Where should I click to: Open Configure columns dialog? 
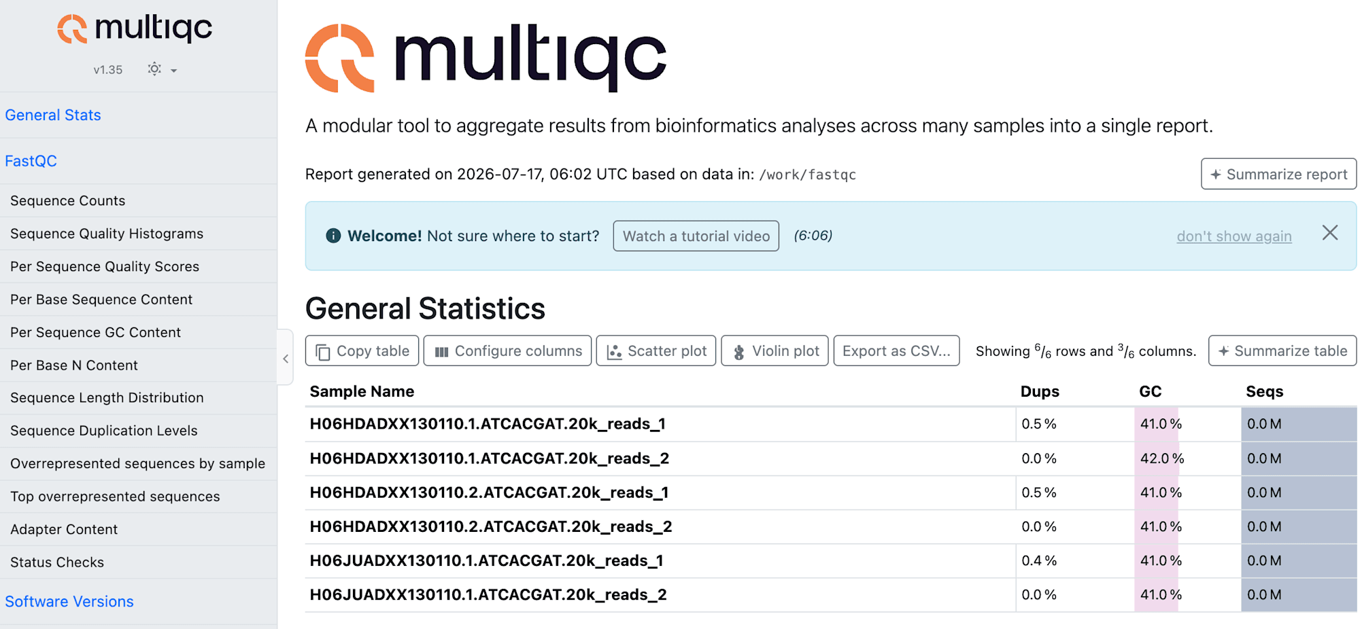coord(507,351)
